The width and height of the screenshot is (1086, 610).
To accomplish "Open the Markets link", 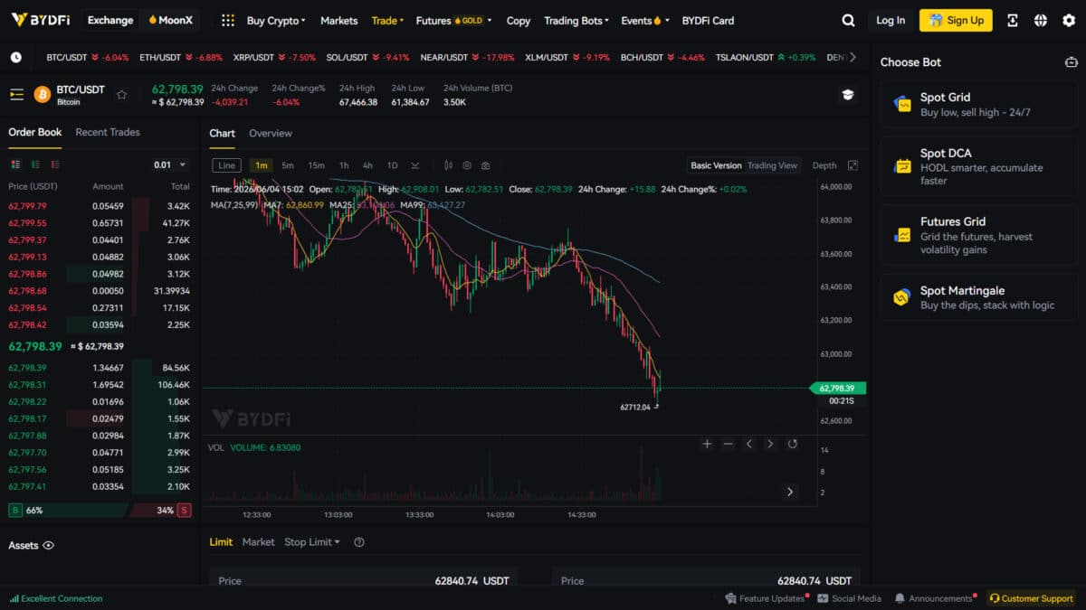I will pos(339,20).
